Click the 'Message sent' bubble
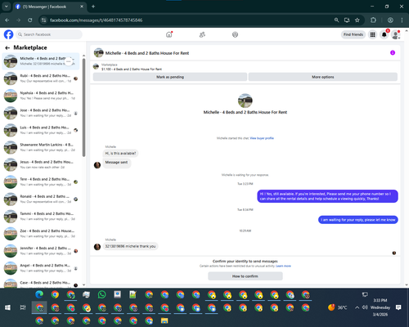 (116, 163)
